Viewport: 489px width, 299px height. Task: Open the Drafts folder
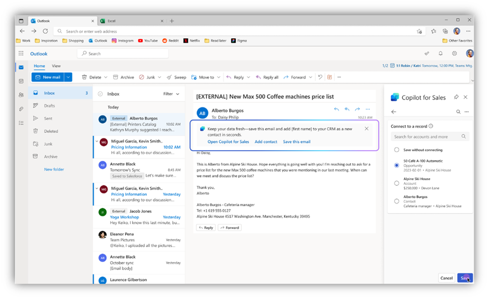point(60,105)
